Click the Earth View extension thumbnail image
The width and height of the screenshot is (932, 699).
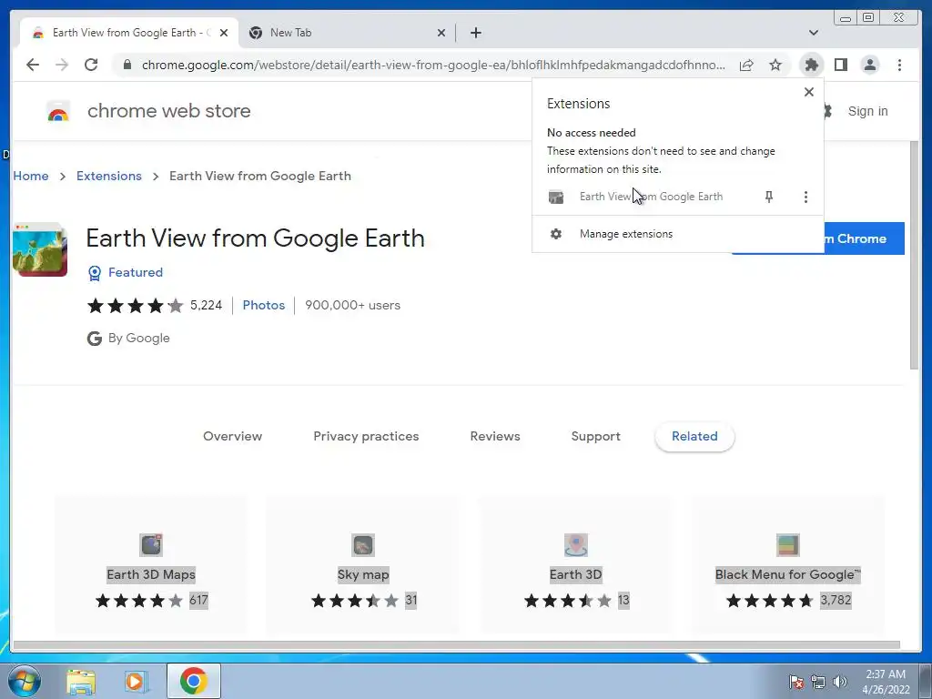pos(40,249)
